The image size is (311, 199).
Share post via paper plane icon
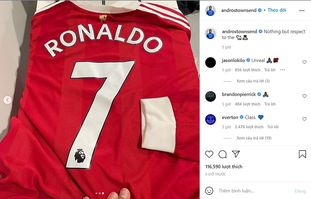236,154
